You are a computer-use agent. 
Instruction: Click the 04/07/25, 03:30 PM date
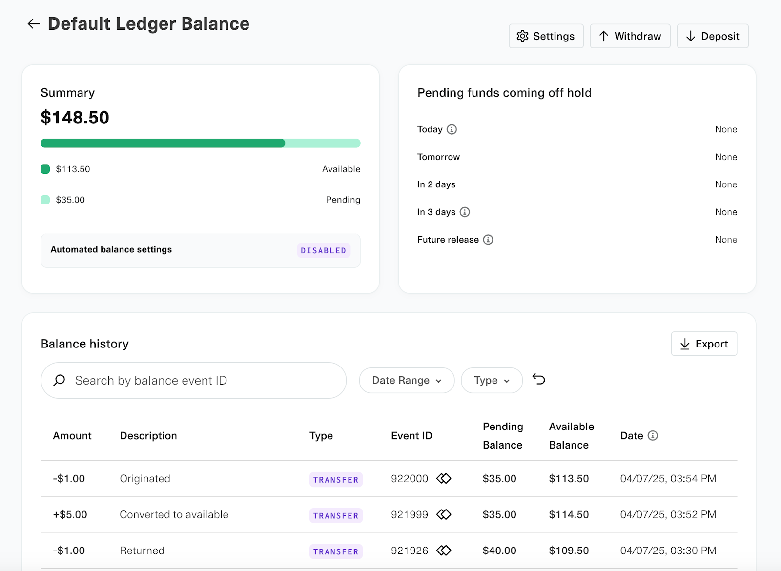pyautogui.click(x=668, y=551)
